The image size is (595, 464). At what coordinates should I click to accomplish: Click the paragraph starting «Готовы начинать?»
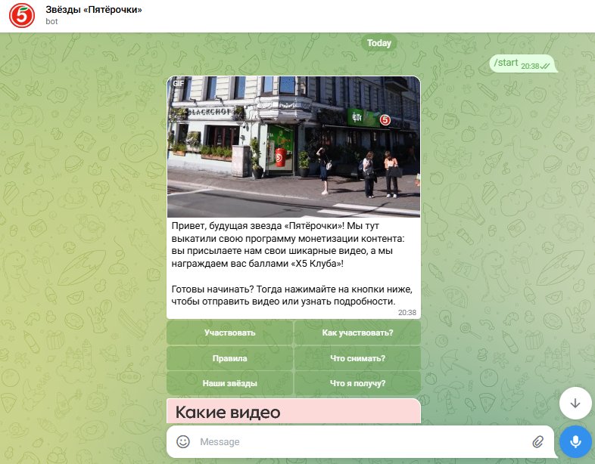pyautogui.click(x=291, y=295)
